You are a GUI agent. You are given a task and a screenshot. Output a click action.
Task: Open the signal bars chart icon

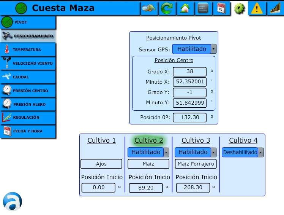[x=275, y=8]
